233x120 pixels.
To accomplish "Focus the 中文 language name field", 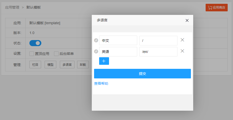I will pyautogui.click(x=118, y=40).
